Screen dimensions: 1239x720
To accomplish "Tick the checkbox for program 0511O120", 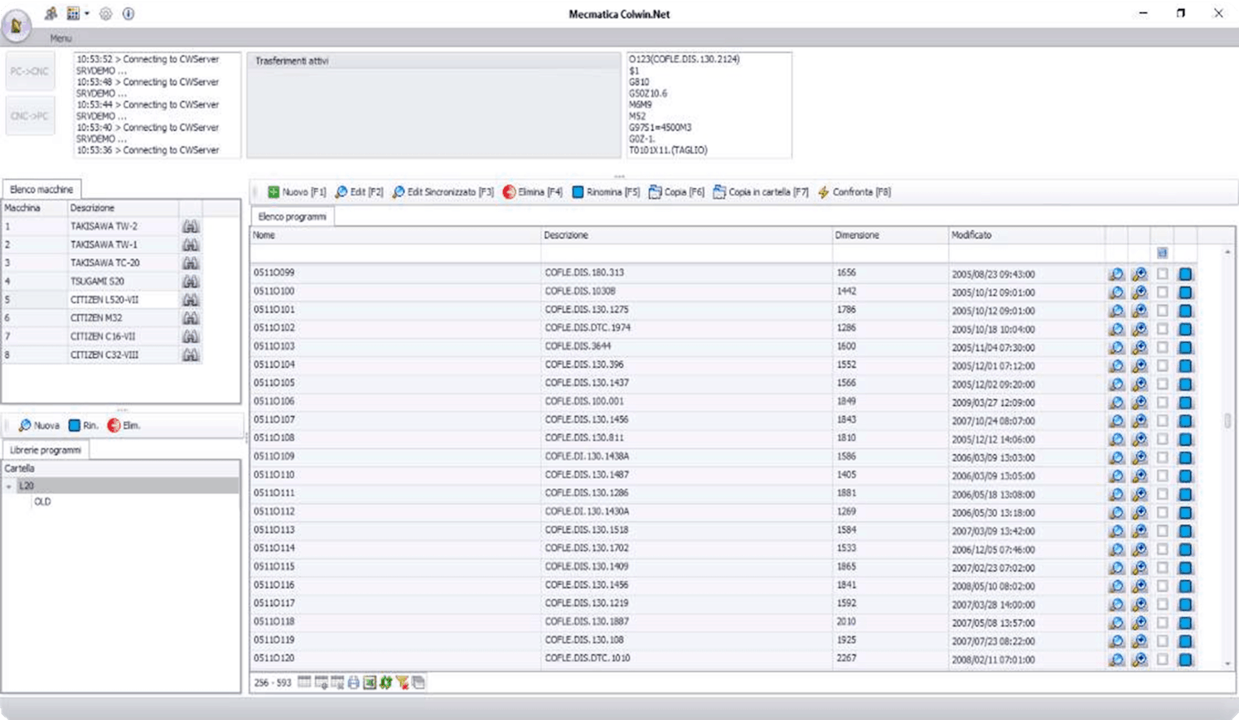I will (1163, 660).
